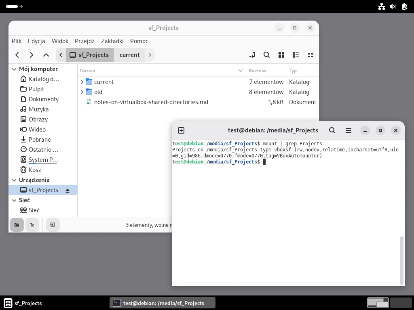
Task: Select the current breadcrumb tab
Action: coord(130,55)
